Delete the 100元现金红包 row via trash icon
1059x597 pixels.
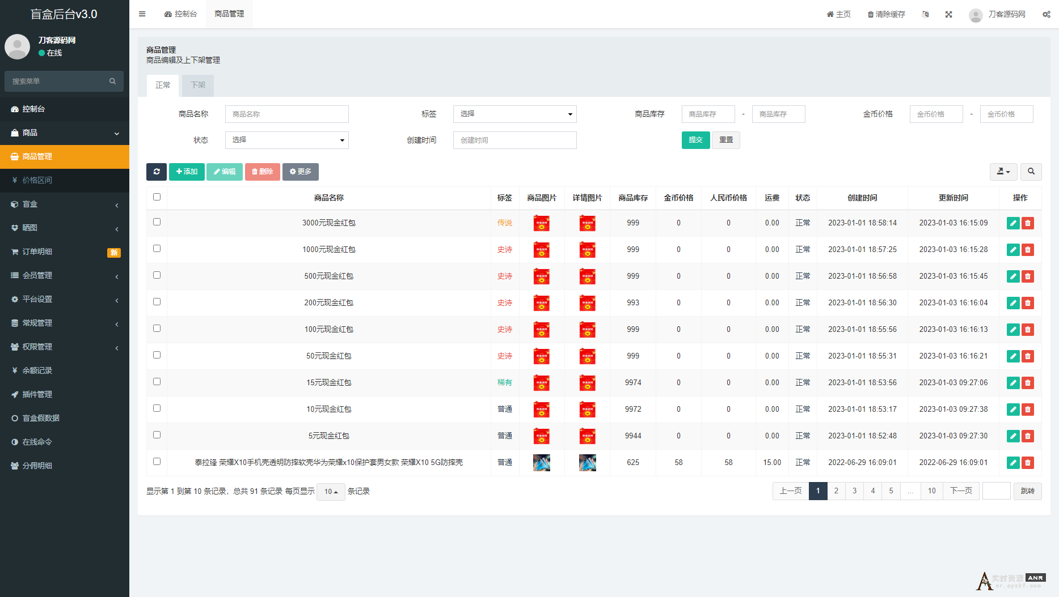click(1028, 330)
